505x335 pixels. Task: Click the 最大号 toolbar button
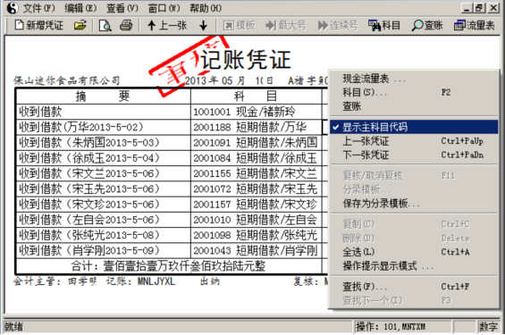click(x=286, y=25)
